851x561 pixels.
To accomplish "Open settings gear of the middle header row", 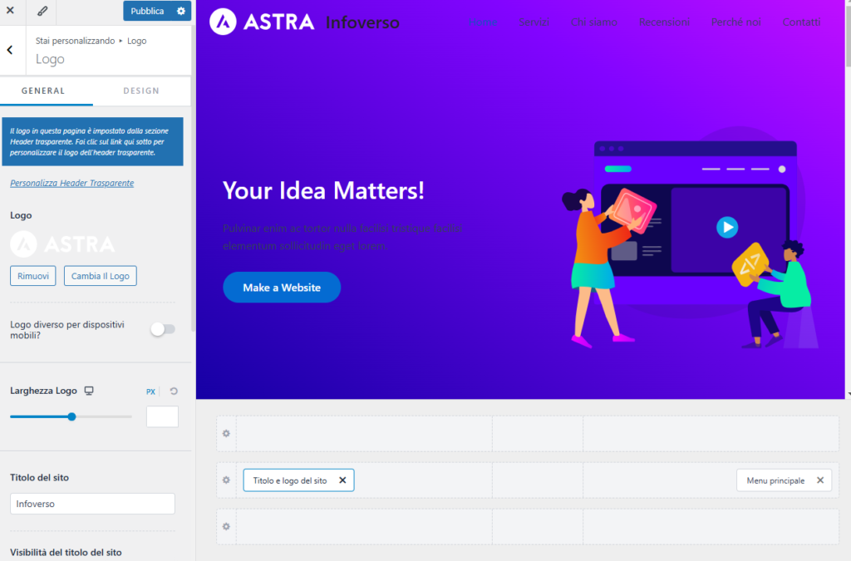I will (226, 480).
